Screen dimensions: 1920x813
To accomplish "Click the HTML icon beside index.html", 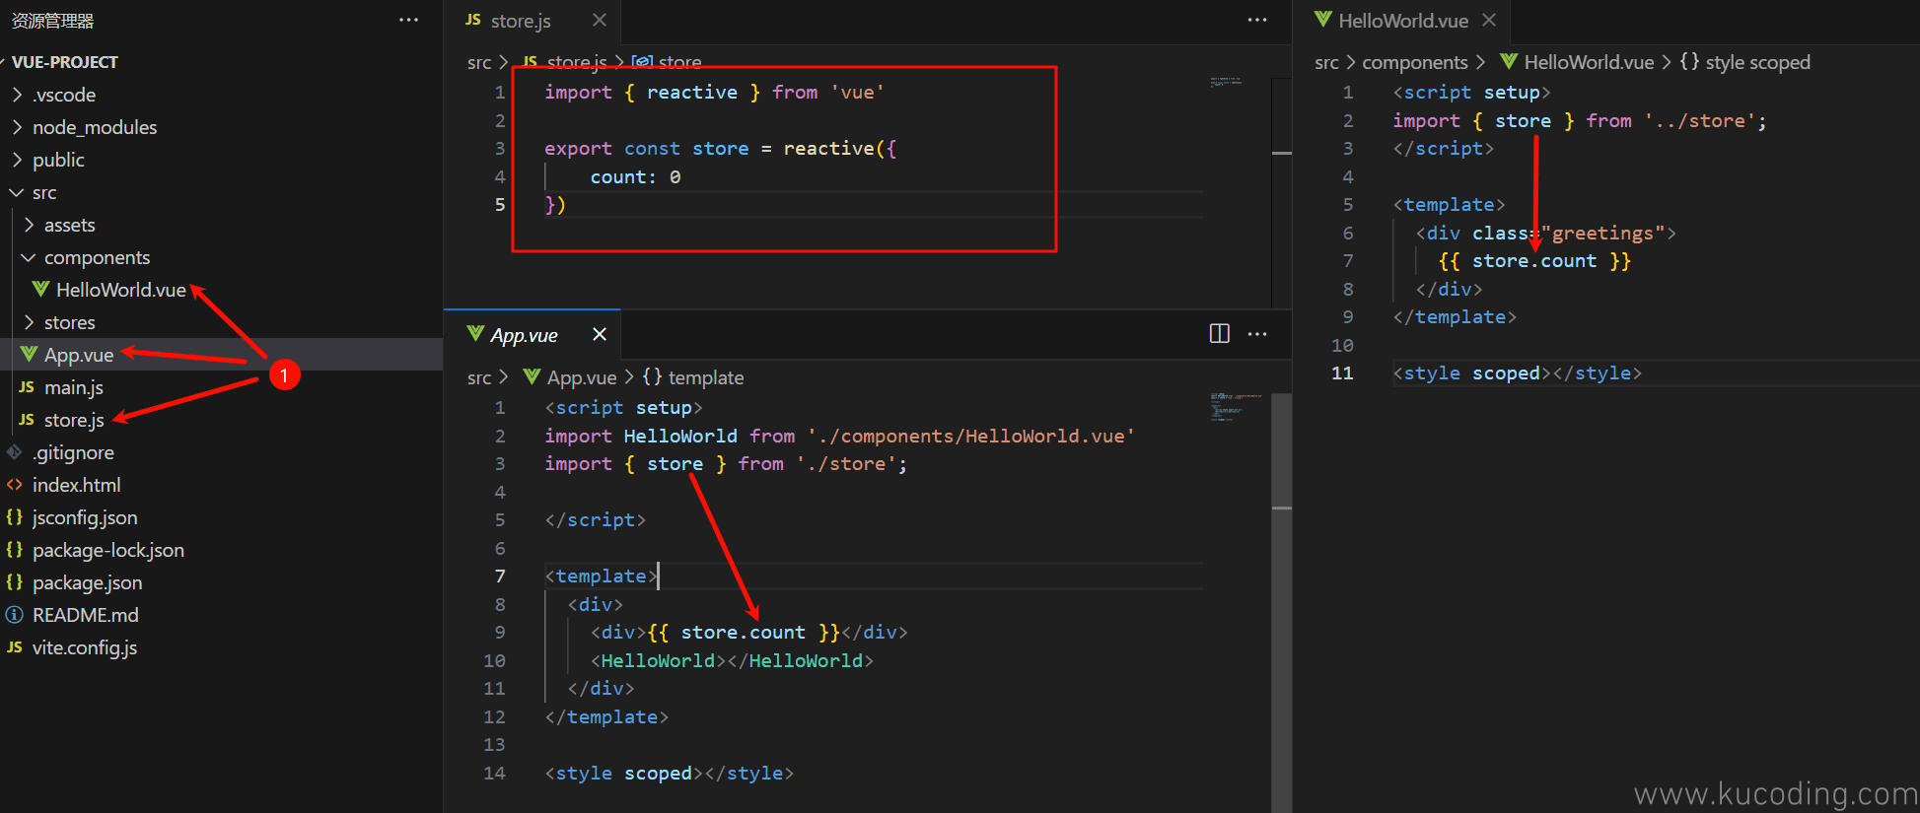I will tap(15, 485).
